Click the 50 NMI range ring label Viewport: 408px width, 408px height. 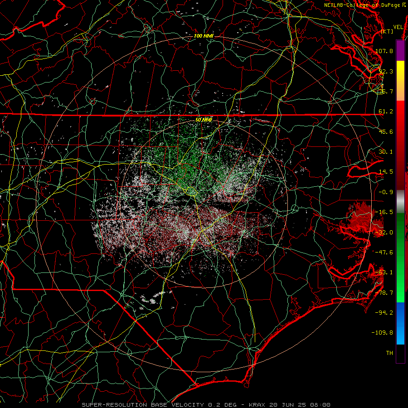click(x=204, y=120)
